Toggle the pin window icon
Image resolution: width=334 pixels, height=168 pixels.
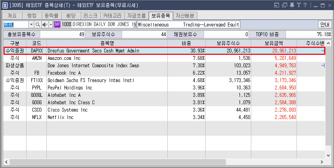coord(292,5)
